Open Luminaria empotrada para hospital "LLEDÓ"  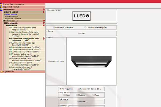[x=24, y=29]
